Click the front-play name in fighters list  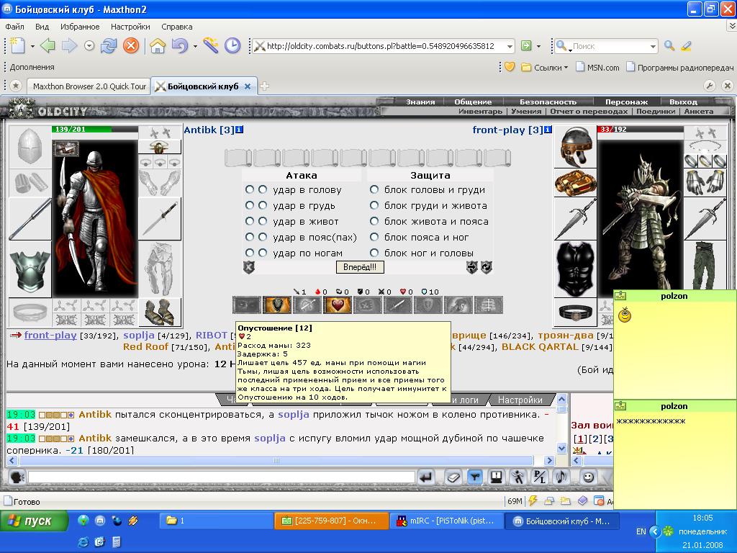50,335
